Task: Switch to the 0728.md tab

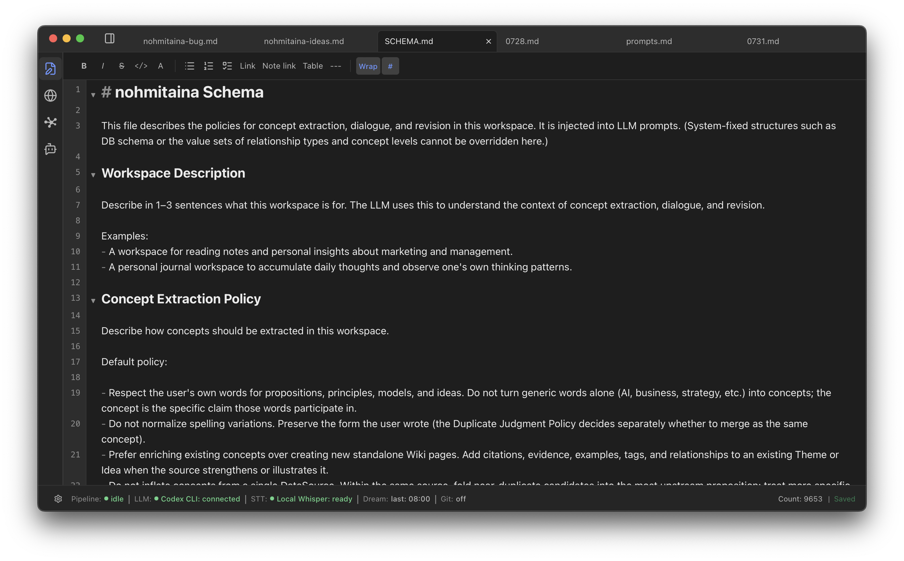Action: coord(522,41)
